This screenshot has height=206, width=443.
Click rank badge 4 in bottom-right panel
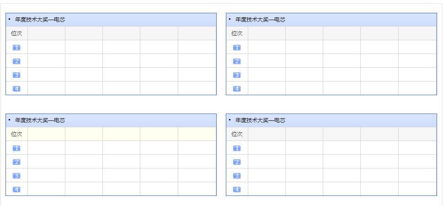coord(237,190)
